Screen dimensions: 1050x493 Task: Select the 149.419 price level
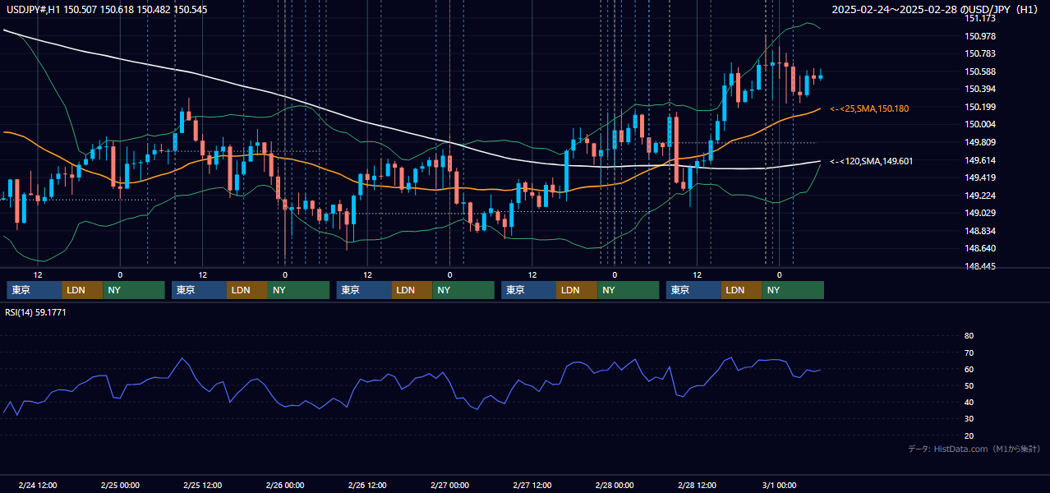980,177
